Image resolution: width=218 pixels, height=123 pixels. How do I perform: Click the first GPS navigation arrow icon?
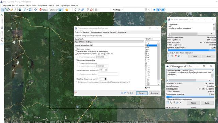pos(154,10)
